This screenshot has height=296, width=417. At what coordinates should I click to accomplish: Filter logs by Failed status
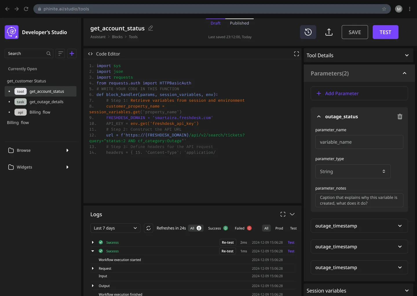(x=243, y=228)
